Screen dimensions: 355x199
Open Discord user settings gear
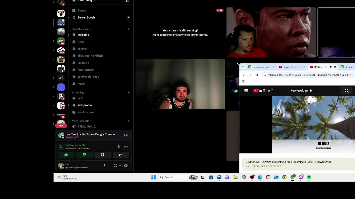tap(126, 166)
